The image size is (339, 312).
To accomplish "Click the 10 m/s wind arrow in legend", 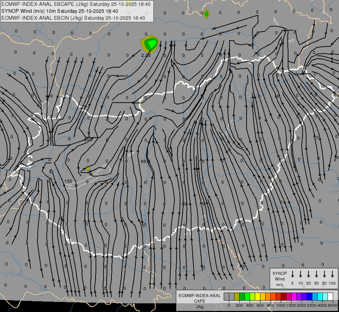I will [x=301, y=274].
